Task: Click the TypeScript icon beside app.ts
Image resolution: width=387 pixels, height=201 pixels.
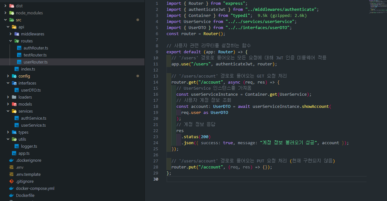Action: point(14,153)
